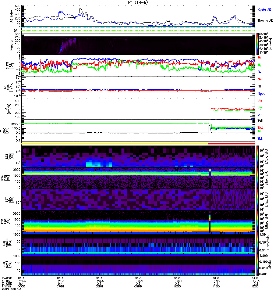Click the 0700 time tick label
The image size is (276, 294).
tap(60, 286)
